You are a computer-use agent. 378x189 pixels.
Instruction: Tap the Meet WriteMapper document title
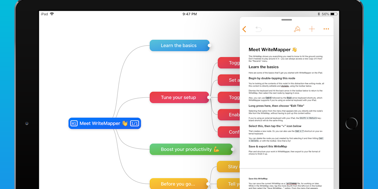(273, 50)
